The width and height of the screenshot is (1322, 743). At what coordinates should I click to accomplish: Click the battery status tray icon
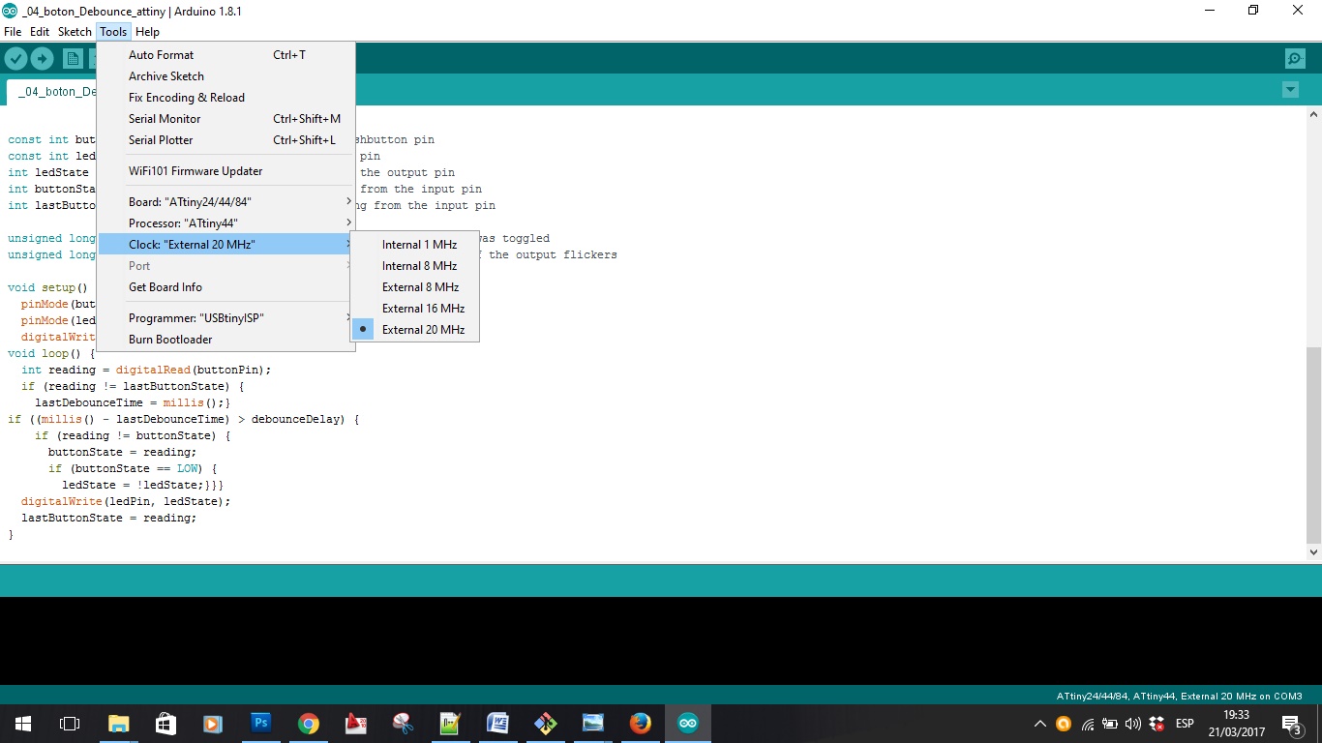coord(1110,724)
